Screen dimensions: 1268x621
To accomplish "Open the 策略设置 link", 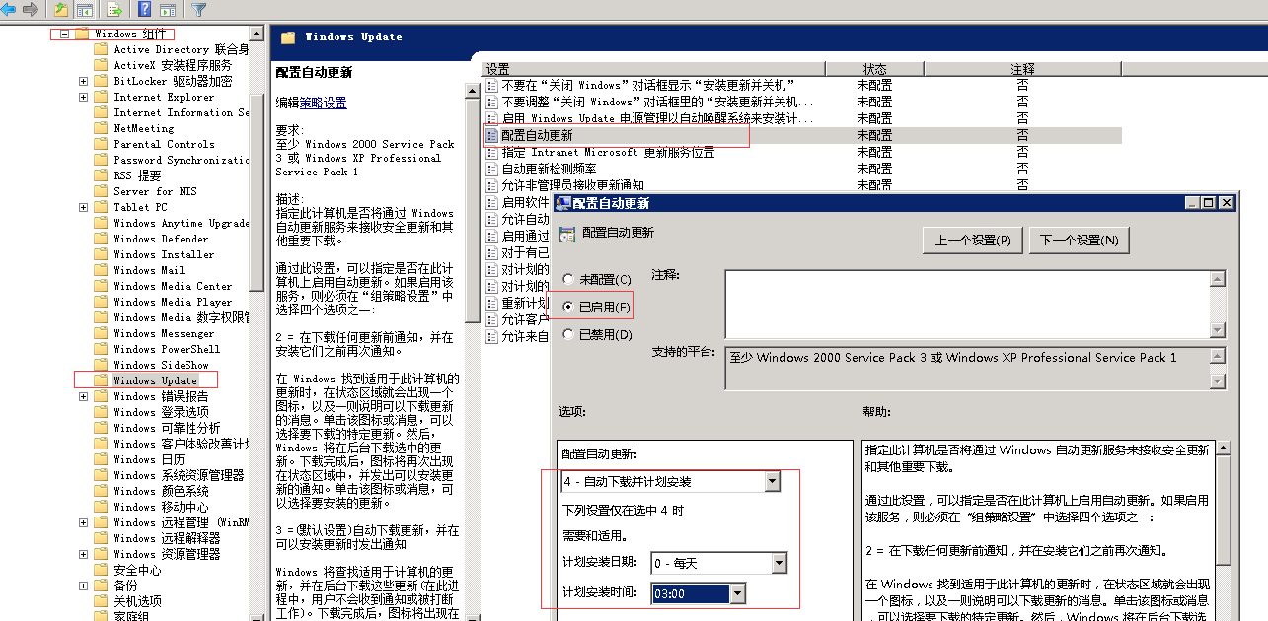I will pyautogui.click(x=324, y=103).
